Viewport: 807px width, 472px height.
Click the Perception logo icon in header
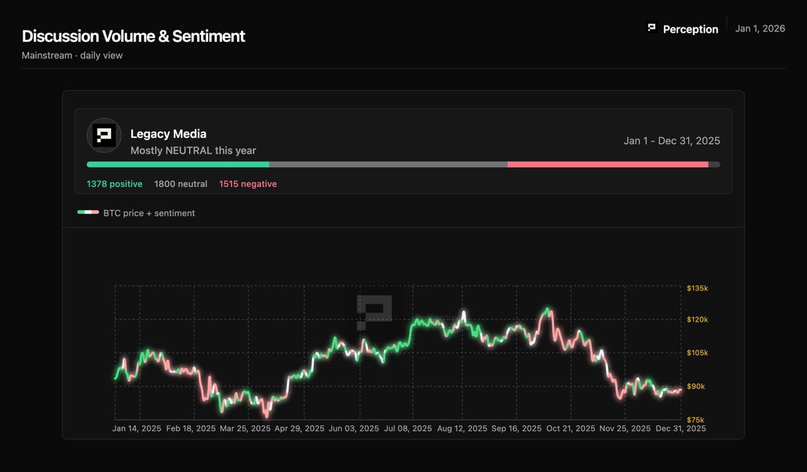(652, 28)
